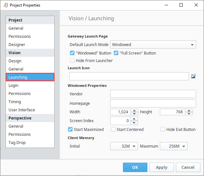The image size is (204, 176).
Task: Click the Project Properties title bar icon
Action: (6, 5)
